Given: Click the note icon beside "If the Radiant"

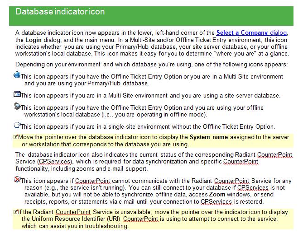Looking at the screenshot, I should tap(17, 211).
